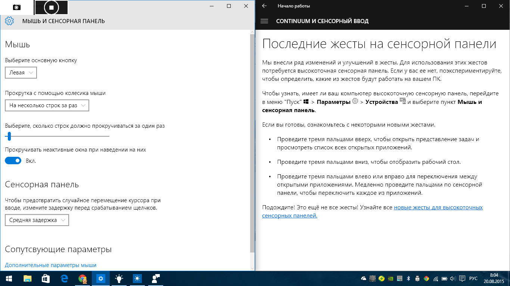Click the touchpad monitor tray icon
Viewport: 510px width, 286px height.
[x=399, y=279]
